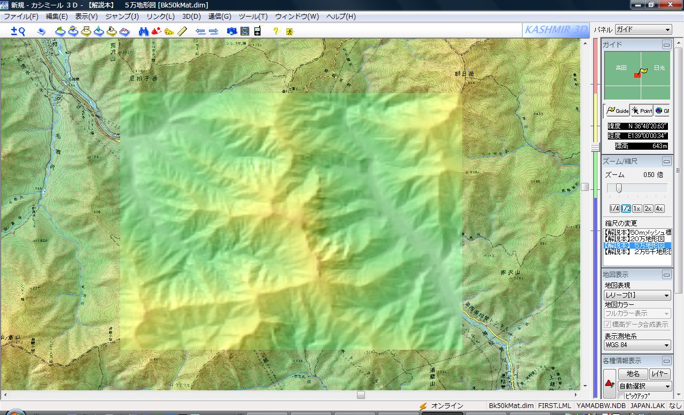Click the blue map sheet icon in toolbar

pyautogui.click(x=42, y=31)
